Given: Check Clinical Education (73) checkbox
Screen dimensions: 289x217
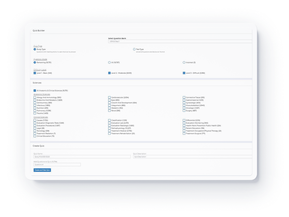Looking at the screenshot, I should click(35, 136).
